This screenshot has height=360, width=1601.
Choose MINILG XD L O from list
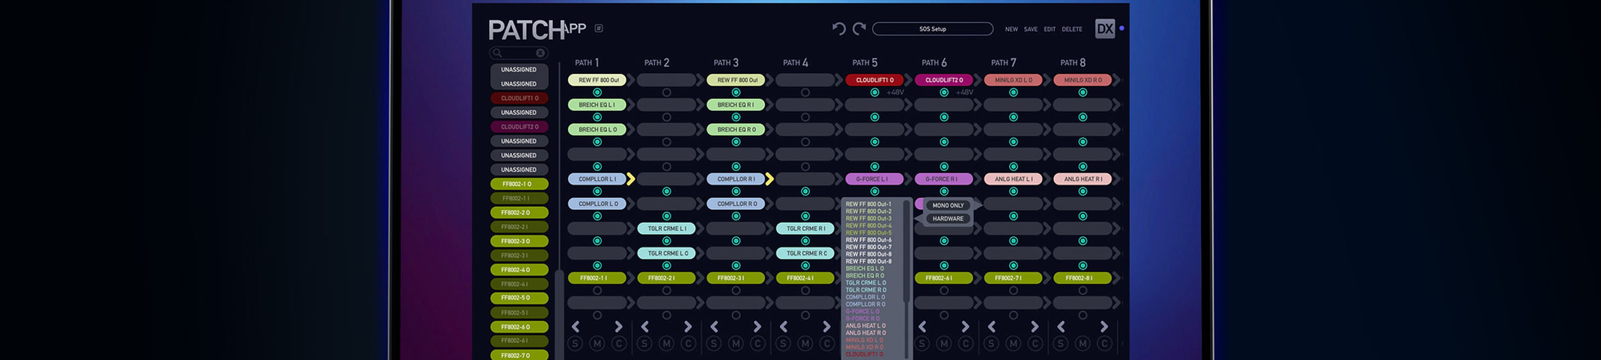pyautogui.click(x=864, y=340)
